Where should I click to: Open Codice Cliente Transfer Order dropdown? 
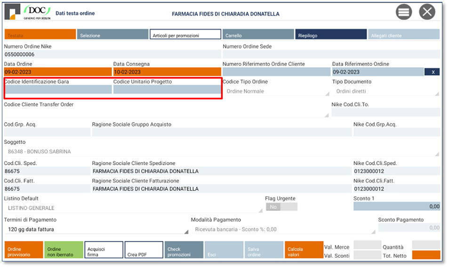166,113
